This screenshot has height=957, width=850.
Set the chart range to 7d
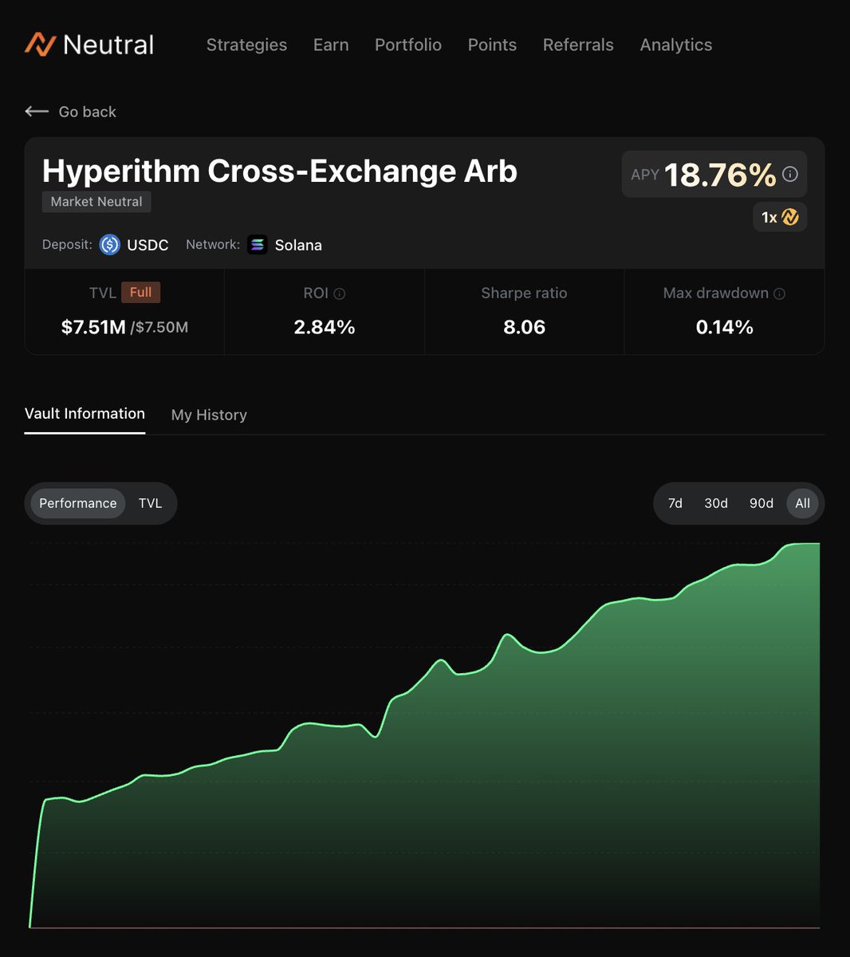(675, 503)
